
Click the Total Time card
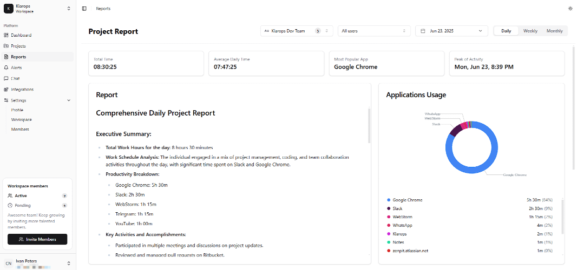146,64
